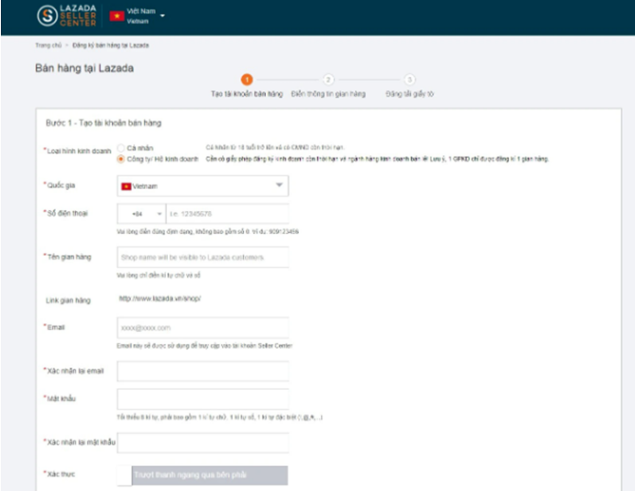The image size is (635, 491).
Task: Click the http://www.lazada.vn/shop/ link text
Action: (x=160, y=299)
